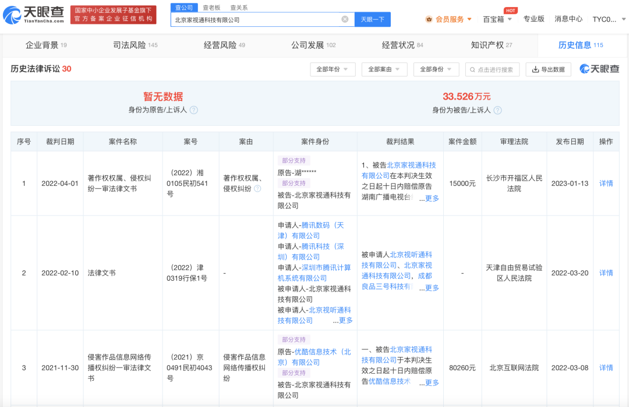Image resolution: width=629 pixels, height=407 pixels.
Task: Switch to the 查关系 search tab
Action: click(x=239, y=8)
